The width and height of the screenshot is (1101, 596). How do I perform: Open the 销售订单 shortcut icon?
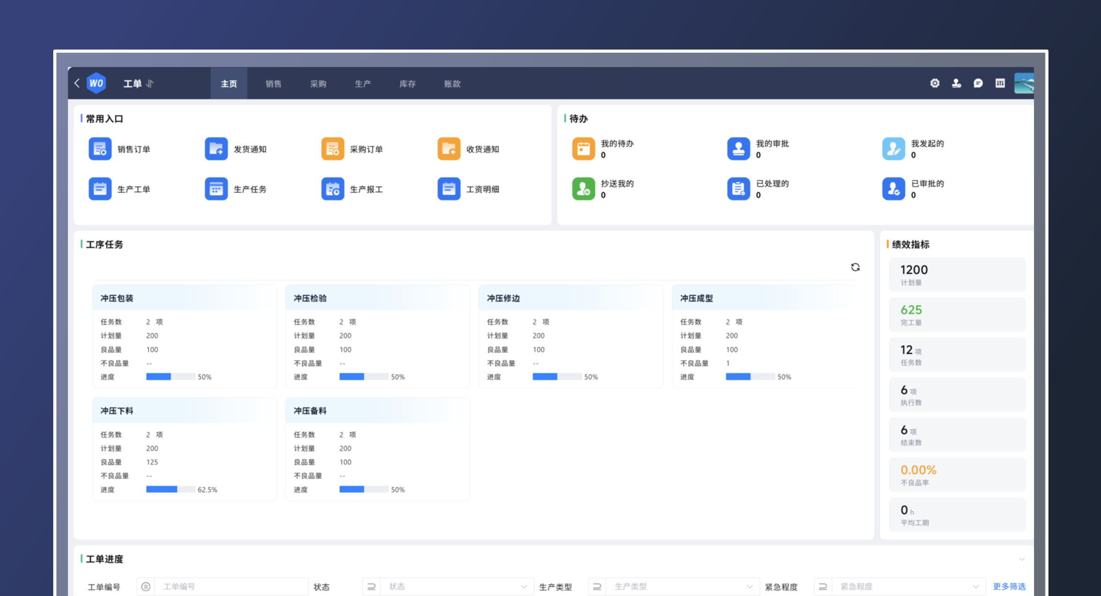100,149
